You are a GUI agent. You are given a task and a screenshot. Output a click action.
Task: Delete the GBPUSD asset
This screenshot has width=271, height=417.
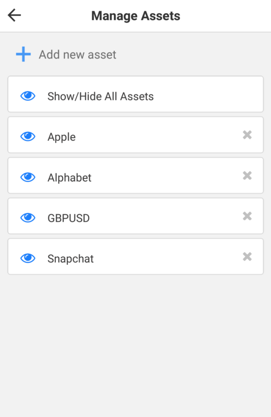tap(247, 216)
